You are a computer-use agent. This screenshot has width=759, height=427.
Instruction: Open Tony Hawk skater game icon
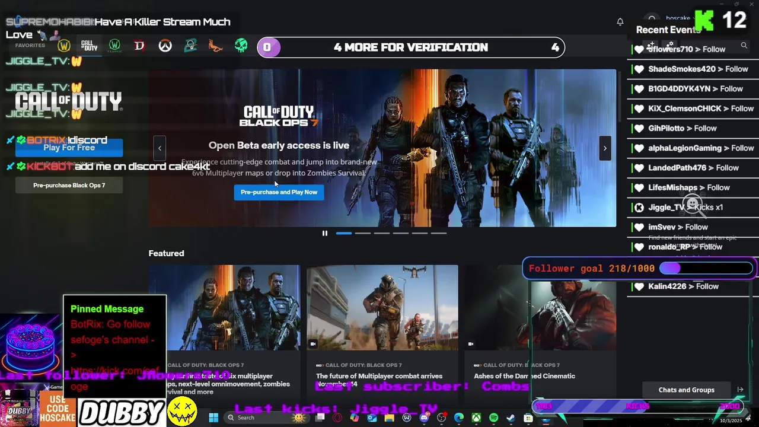click(x=215, y=46)
